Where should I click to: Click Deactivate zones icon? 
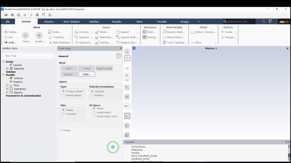[x=97, y=38]
